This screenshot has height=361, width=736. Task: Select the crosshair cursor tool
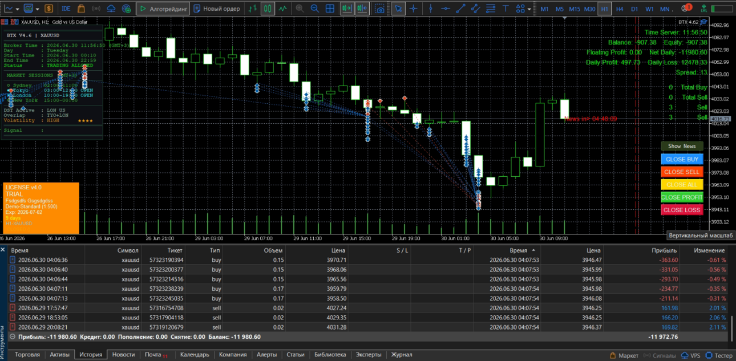tap(414, 9)
